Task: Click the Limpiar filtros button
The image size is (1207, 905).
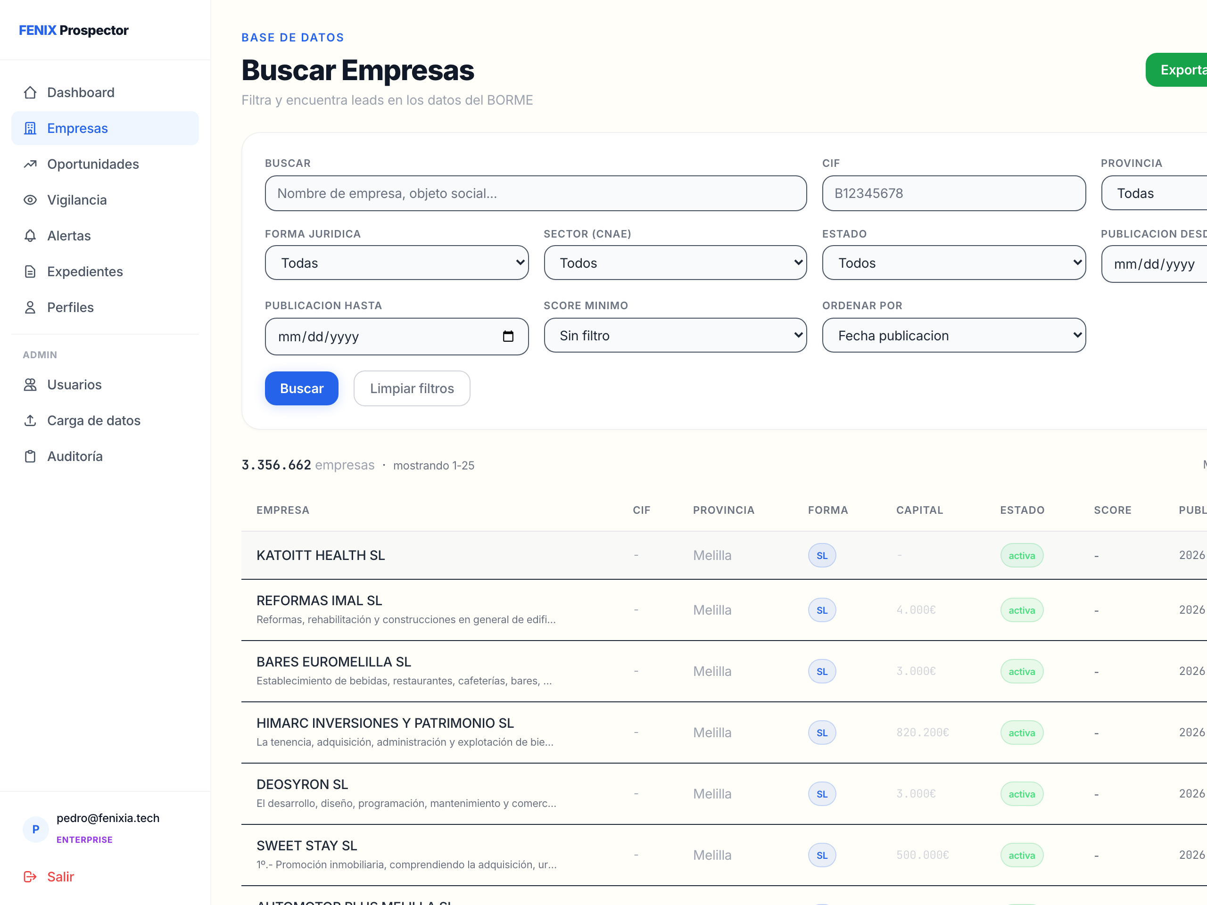Action: [x=412, y=388]
